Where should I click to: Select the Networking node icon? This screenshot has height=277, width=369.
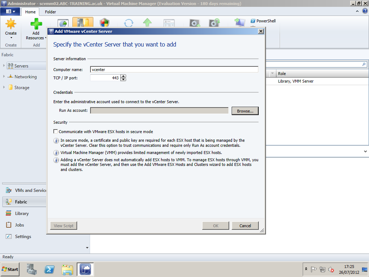tap(10, 76)
